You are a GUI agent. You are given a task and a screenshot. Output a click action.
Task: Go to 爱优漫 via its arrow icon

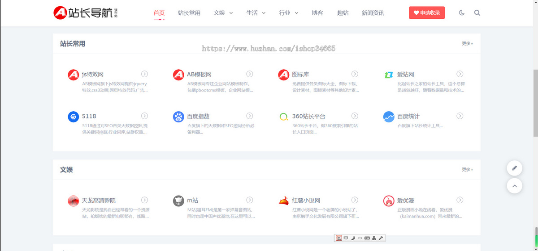460,200
